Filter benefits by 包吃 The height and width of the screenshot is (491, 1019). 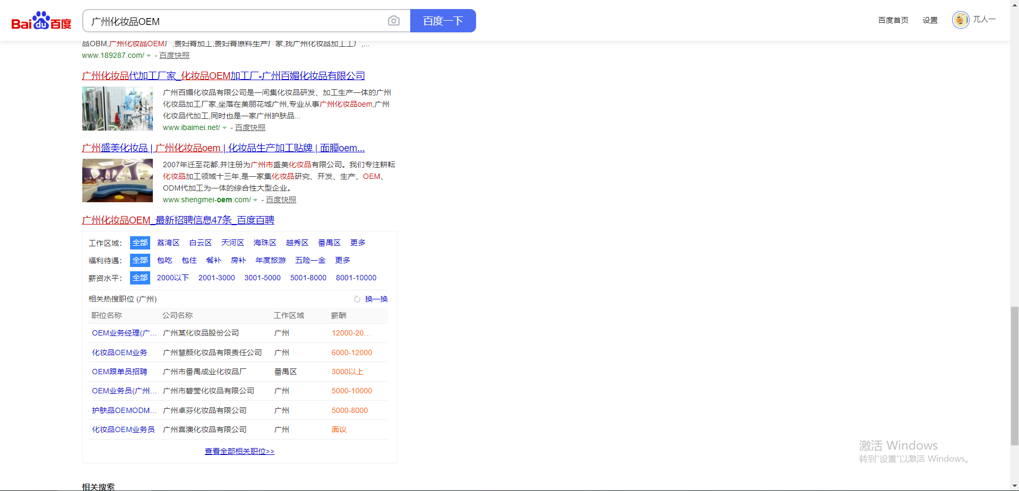[x=165, y=260]
